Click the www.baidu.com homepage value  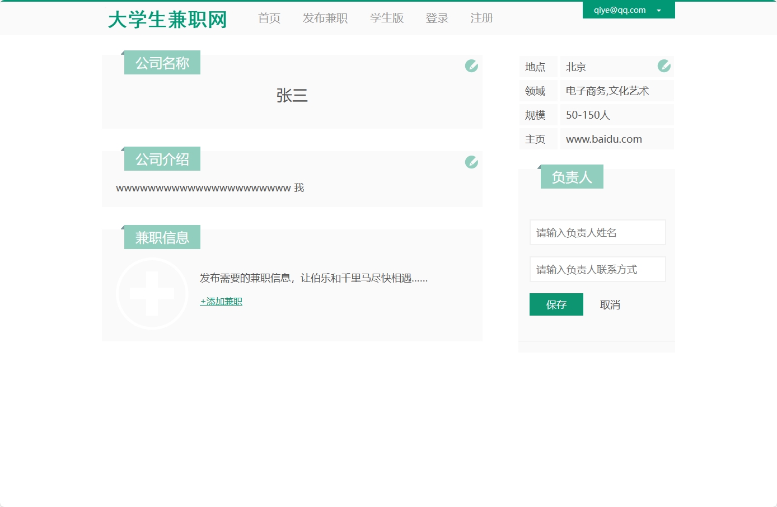coord(603,139)
